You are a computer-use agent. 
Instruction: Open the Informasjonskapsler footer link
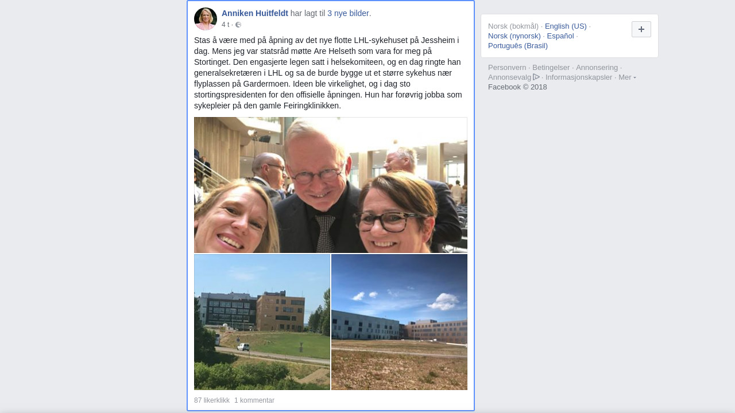pyautogui.click(x=579, y=77)
